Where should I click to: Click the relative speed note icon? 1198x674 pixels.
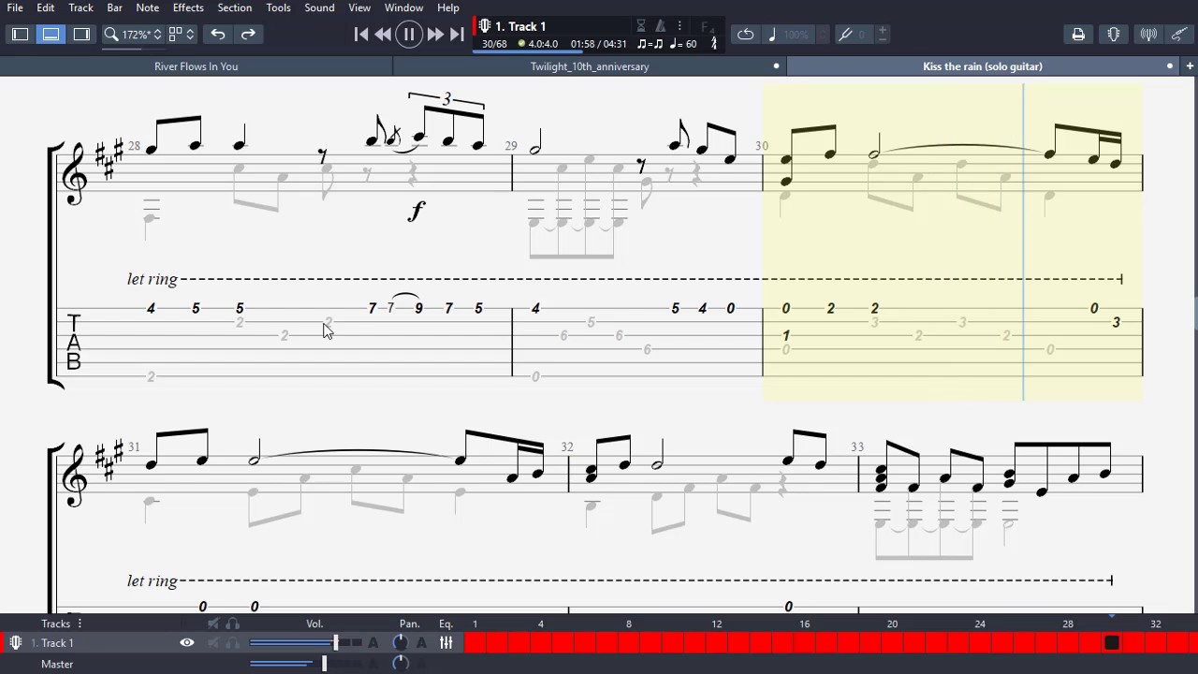[771, 35]
